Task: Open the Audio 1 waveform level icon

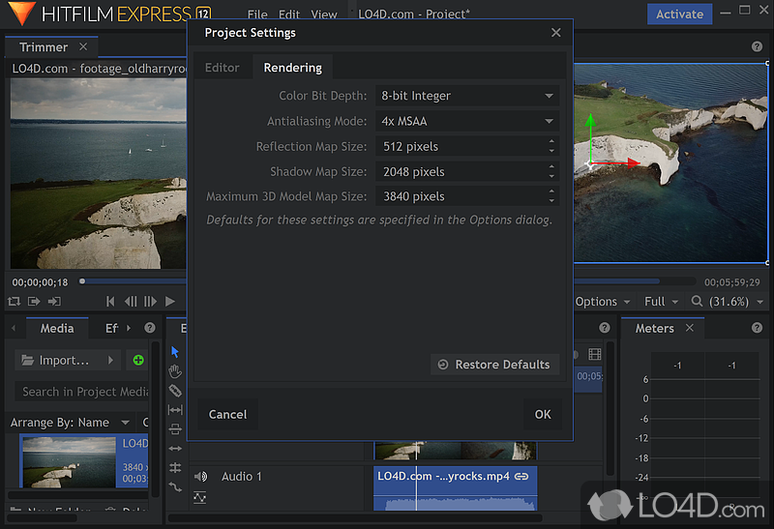Action: click(200, 497)
